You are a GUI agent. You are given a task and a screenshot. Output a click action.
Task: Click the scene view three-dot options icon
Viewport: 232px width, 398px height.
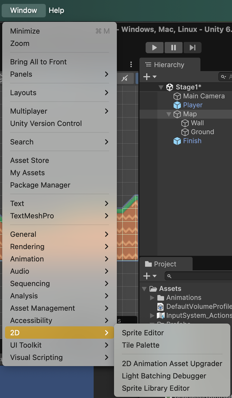[x=131, y=65]
